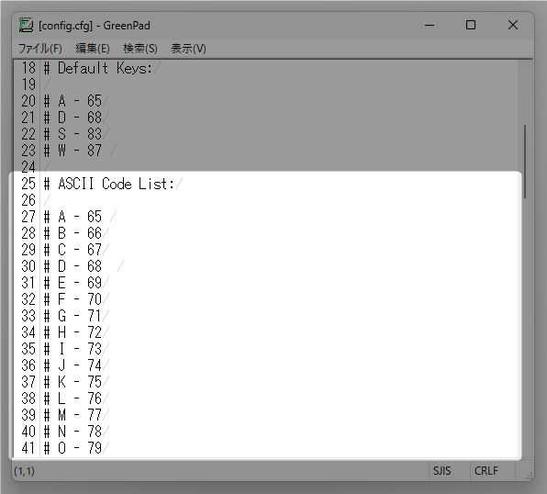The width and height of the screenshot is (547, 494).
Task: Click the resize grip in the bottom corner
Action: tap(529, 477)
